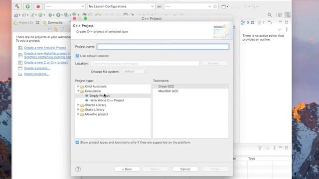
Task: Maximize the Outline view panel
Action: pyautogui.click(x=287, y=22)
